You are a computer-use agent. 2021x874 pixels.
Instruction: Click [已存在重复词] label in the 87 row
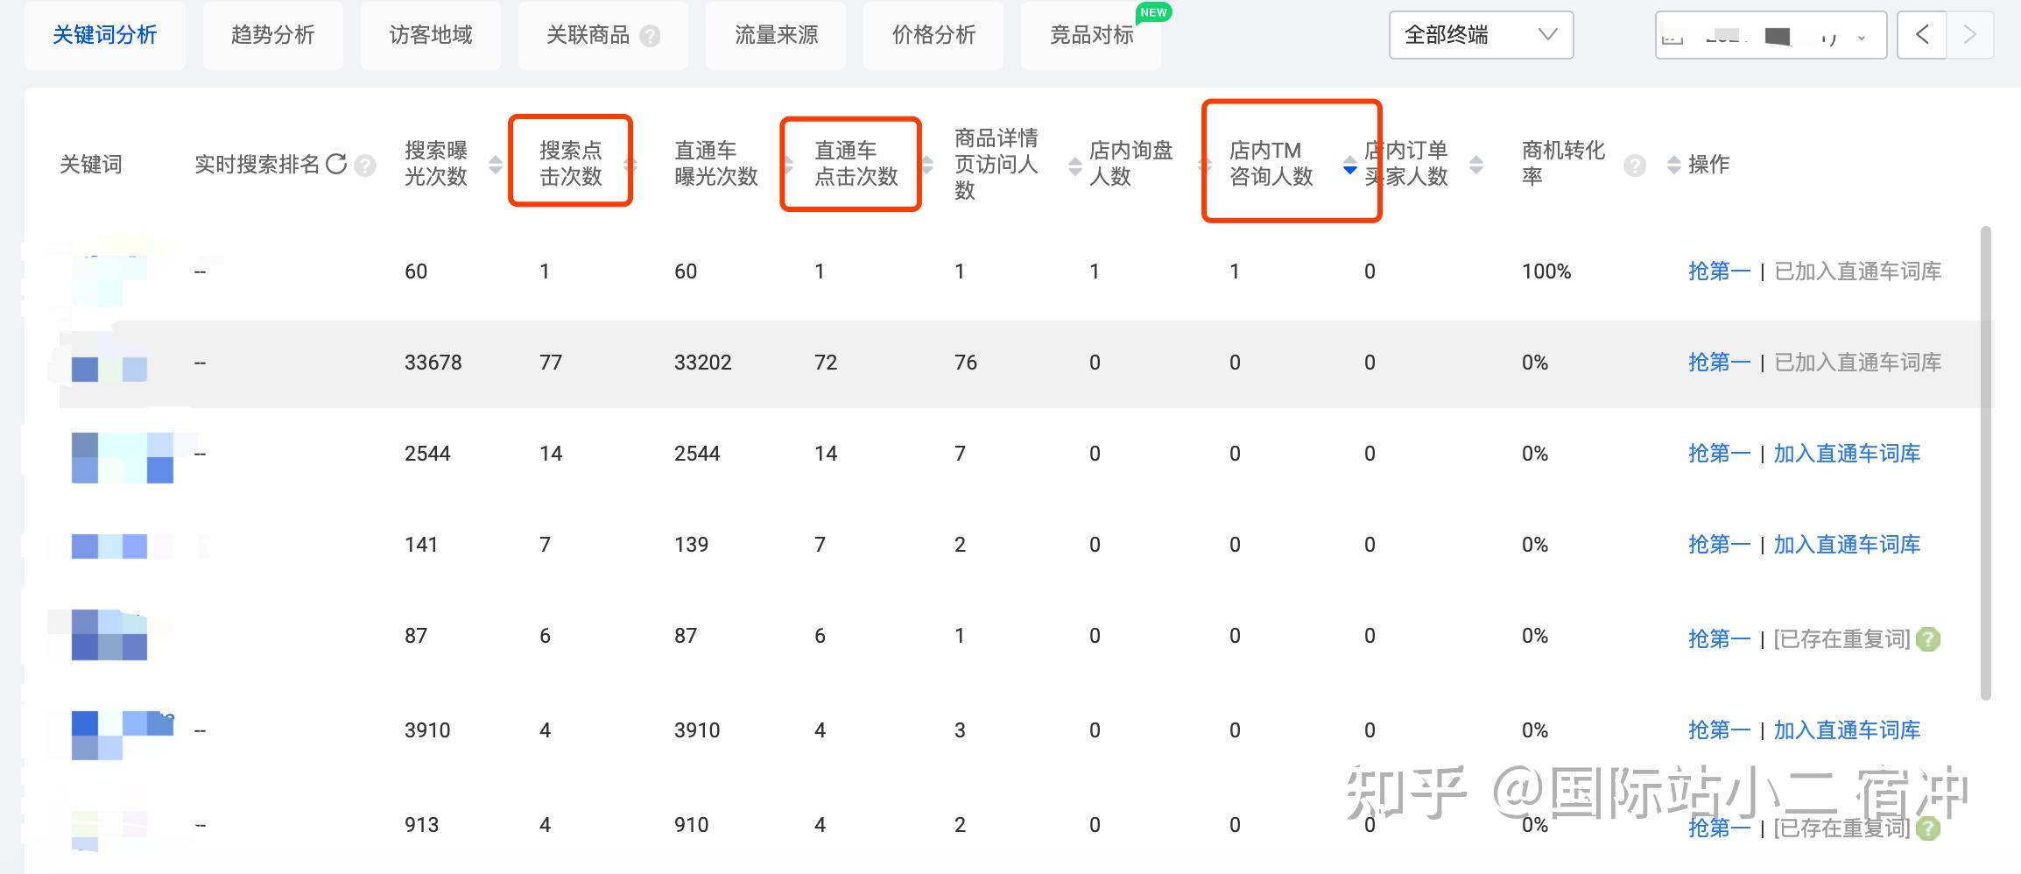(x=1841, y=639)
